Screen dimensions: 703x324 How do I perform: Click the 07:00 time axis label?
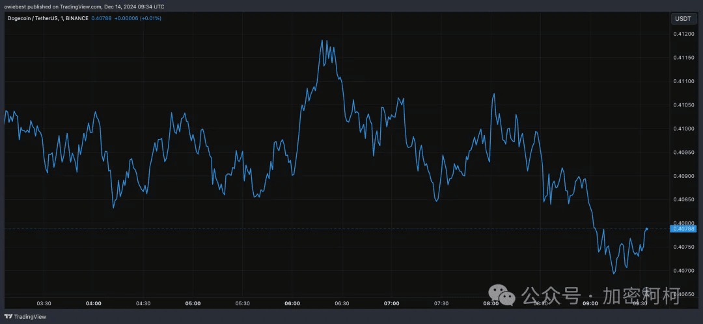(391, 303)
